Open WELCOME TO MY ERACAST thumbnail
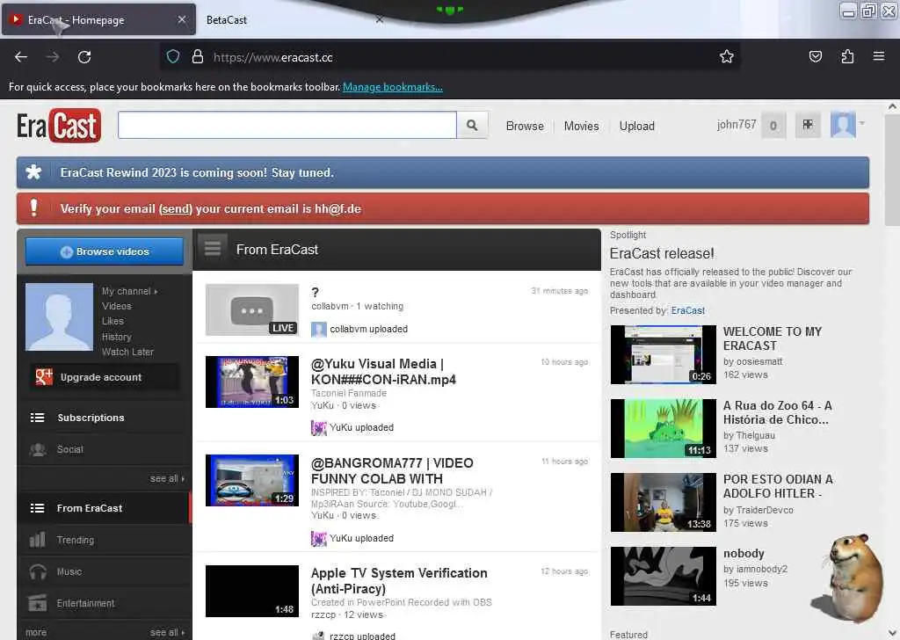This screenshot has width=900, height=640. click(x=663, y=355)
